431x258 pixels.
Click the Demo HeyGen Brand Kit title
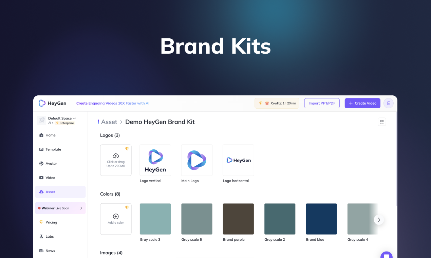pyautogui.click(x=160, y=122)
